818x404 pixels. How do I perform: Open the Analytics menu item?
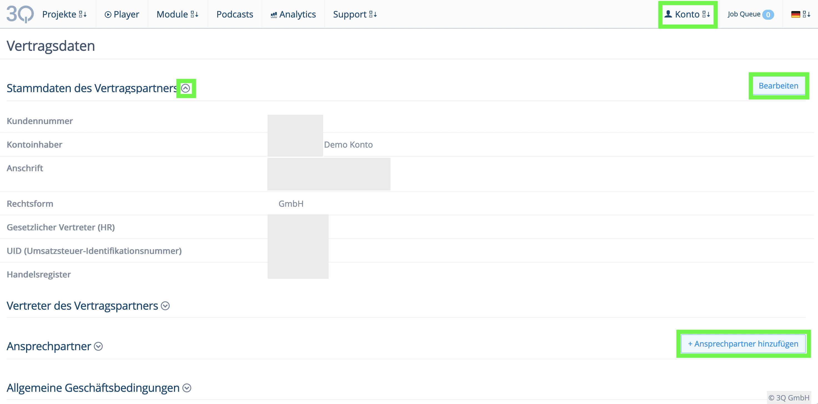297,14
